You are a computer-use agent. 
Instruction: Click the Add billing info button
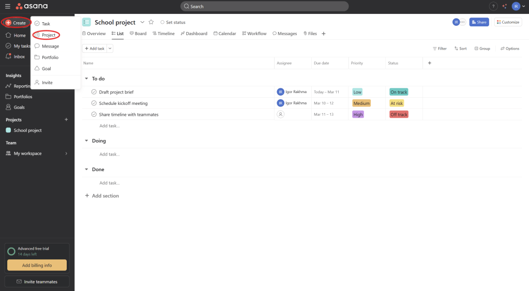coord(37,265)
